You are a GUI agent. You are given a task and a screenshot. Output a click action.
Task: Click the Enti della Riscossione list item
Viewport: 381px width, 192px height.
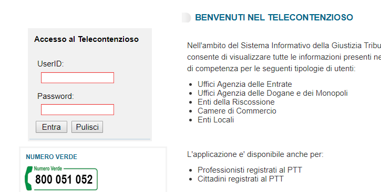236,102
